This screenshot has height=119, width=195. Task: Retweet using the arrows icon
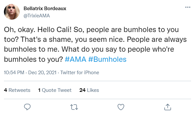pos(74,107)
